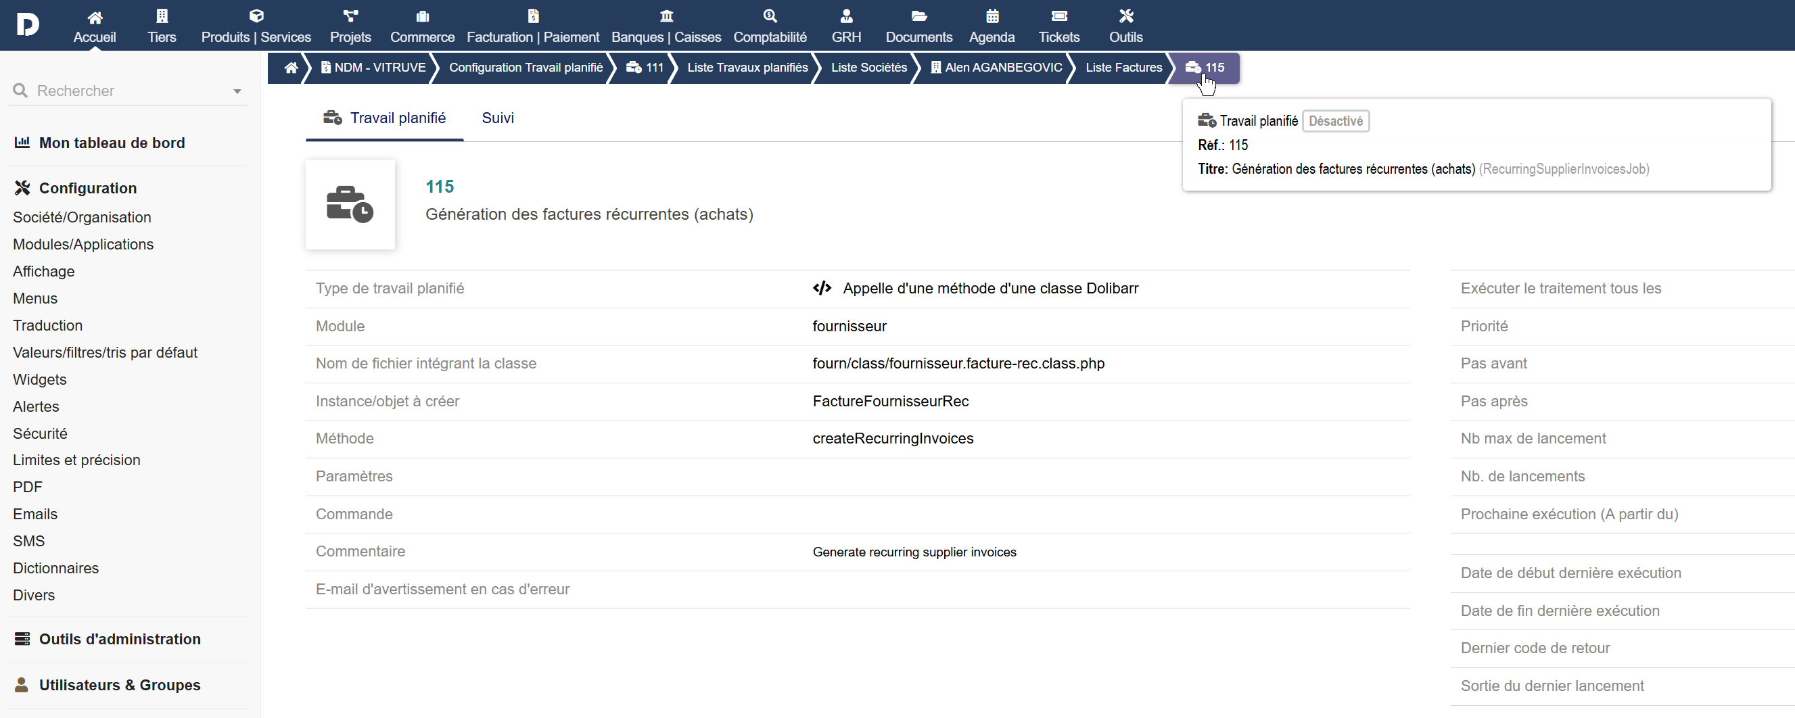The height and width of the screenshot is (718, 1795).
Task: Click the Dolibarr logo icon
Action: coord(27,25)
